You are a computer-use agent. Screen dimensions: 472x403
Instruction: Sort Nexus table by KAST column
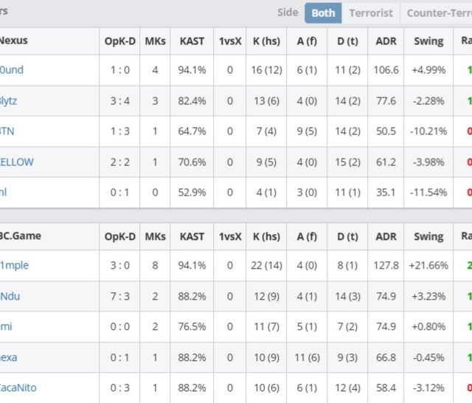tap(192, 41)
